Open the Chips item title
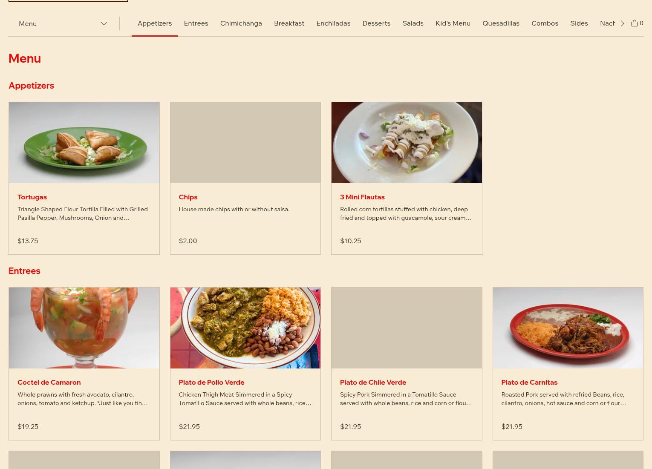The image size is (652, 469). [x=188, y=197]
